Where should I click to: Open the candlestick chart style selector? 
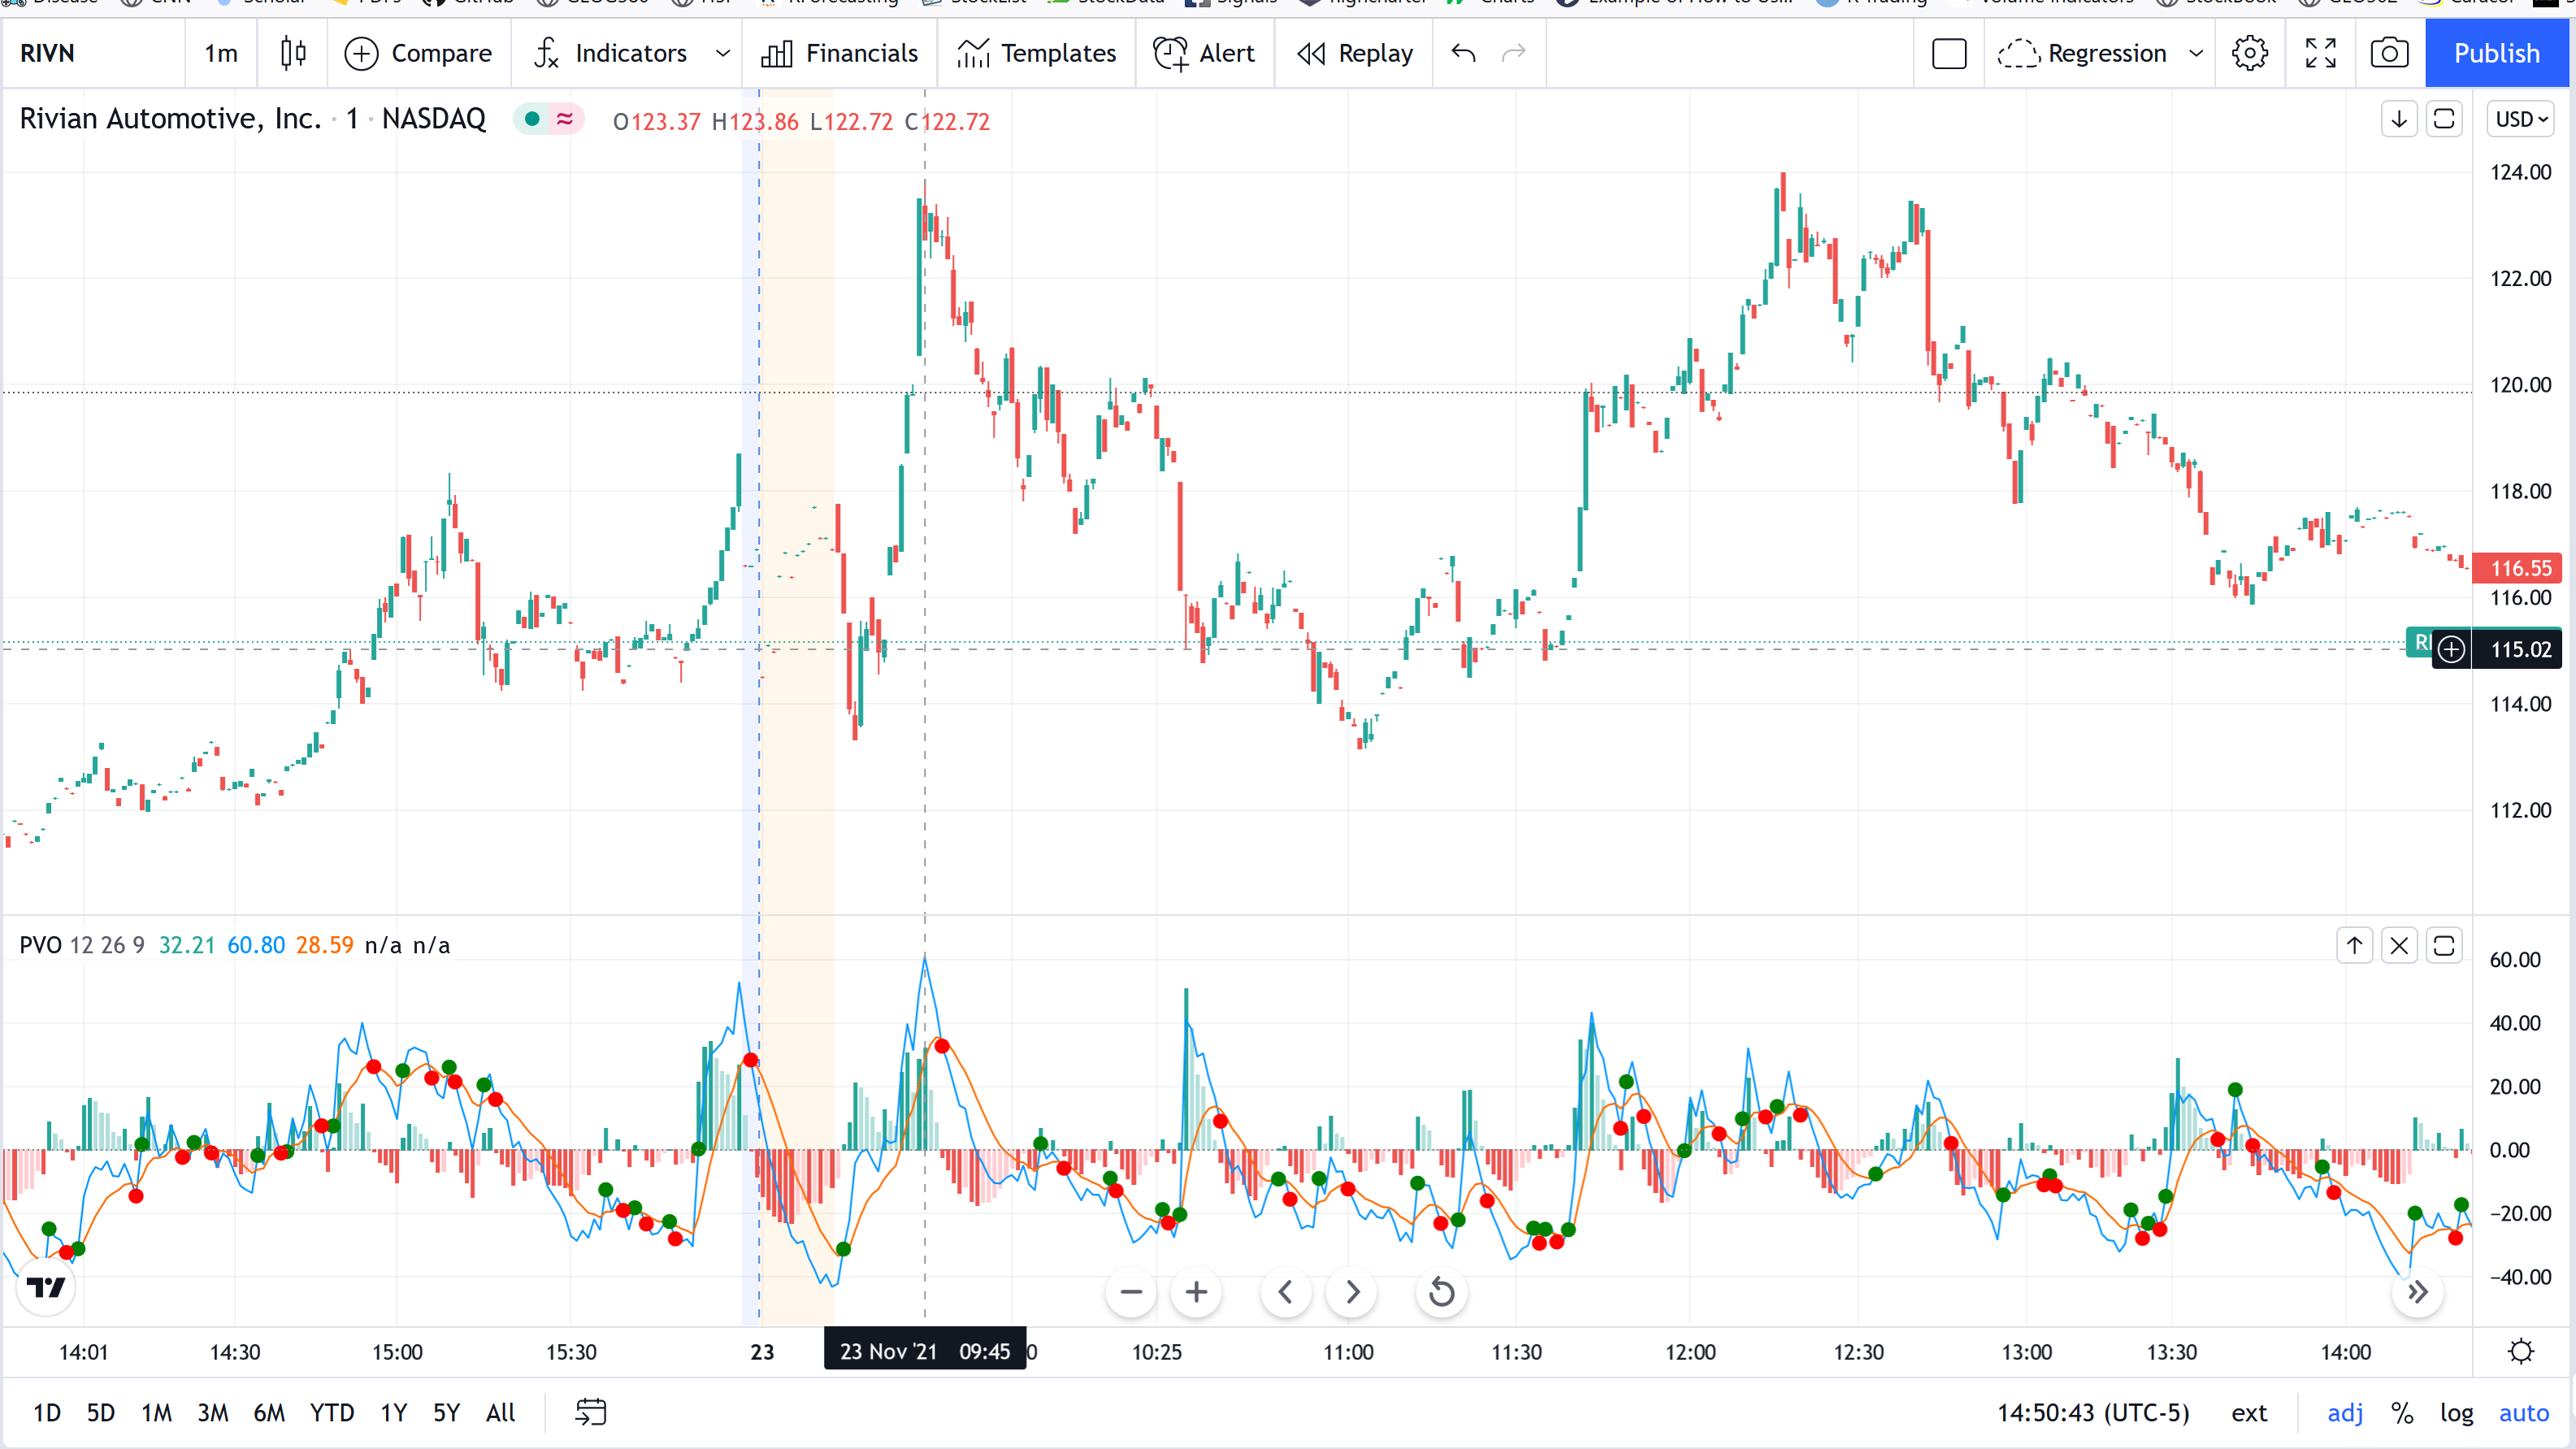pyautogui.click(x=293, y=53)
